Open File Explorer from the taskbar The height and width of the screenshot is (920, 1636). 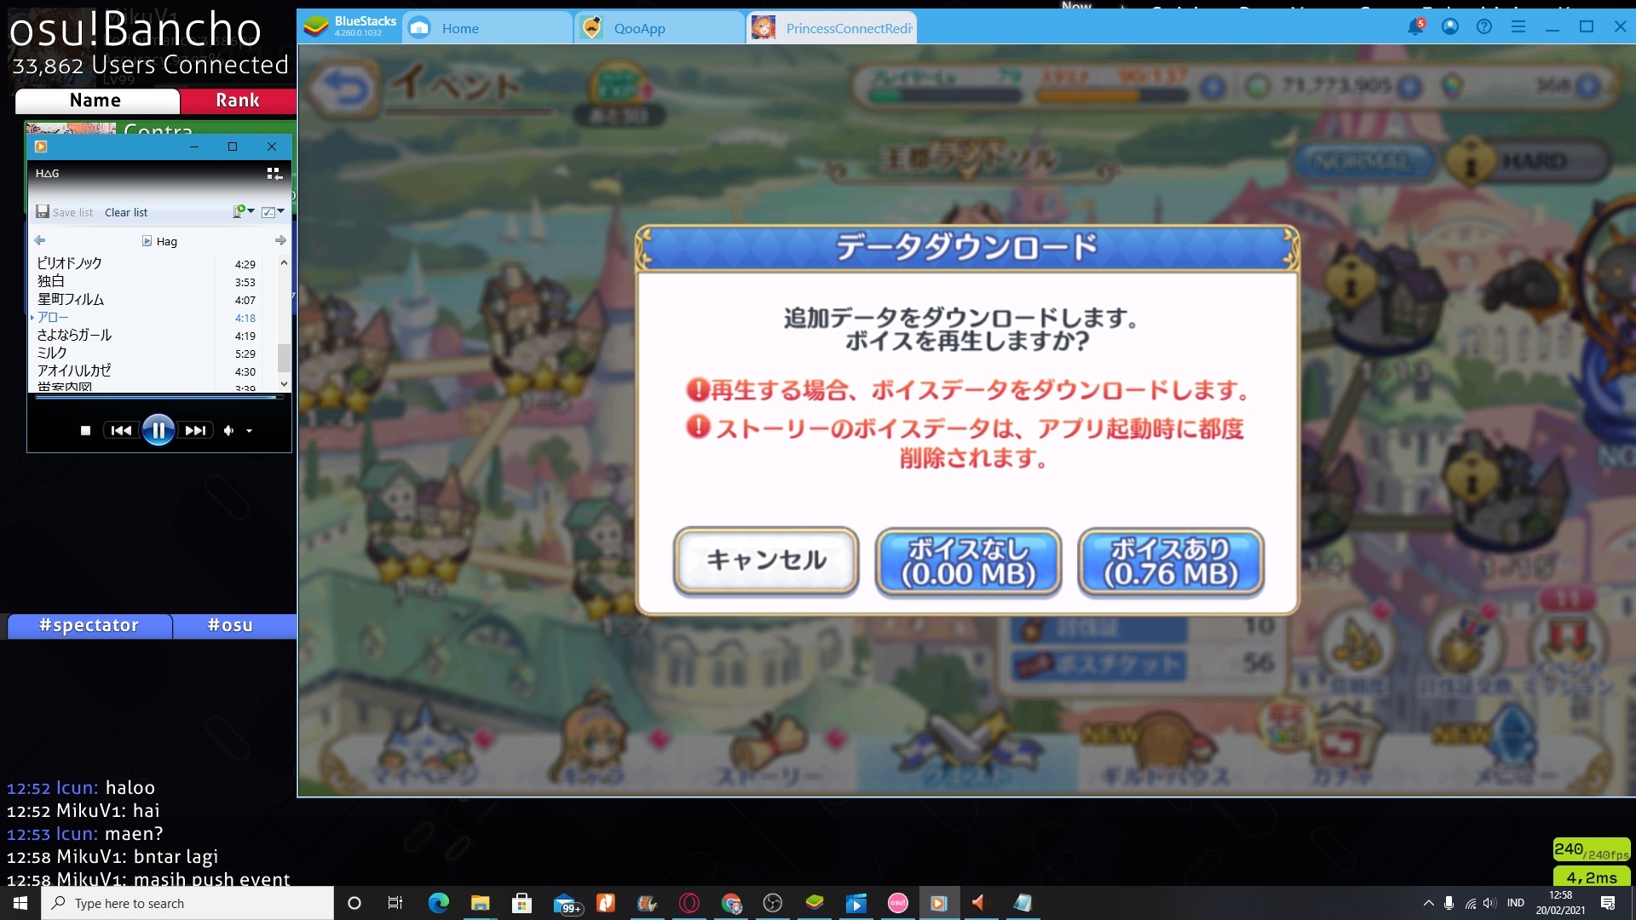pyautogui.click(x=480, y=903)
